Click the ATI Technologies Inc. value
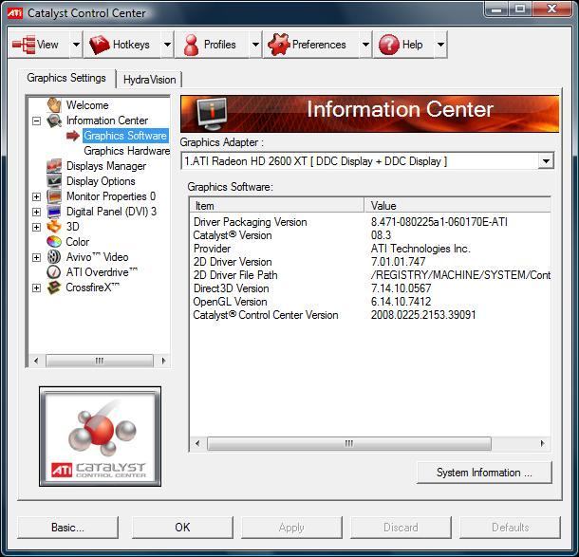This screenshot has width=579, height=557. coord(420,249)
